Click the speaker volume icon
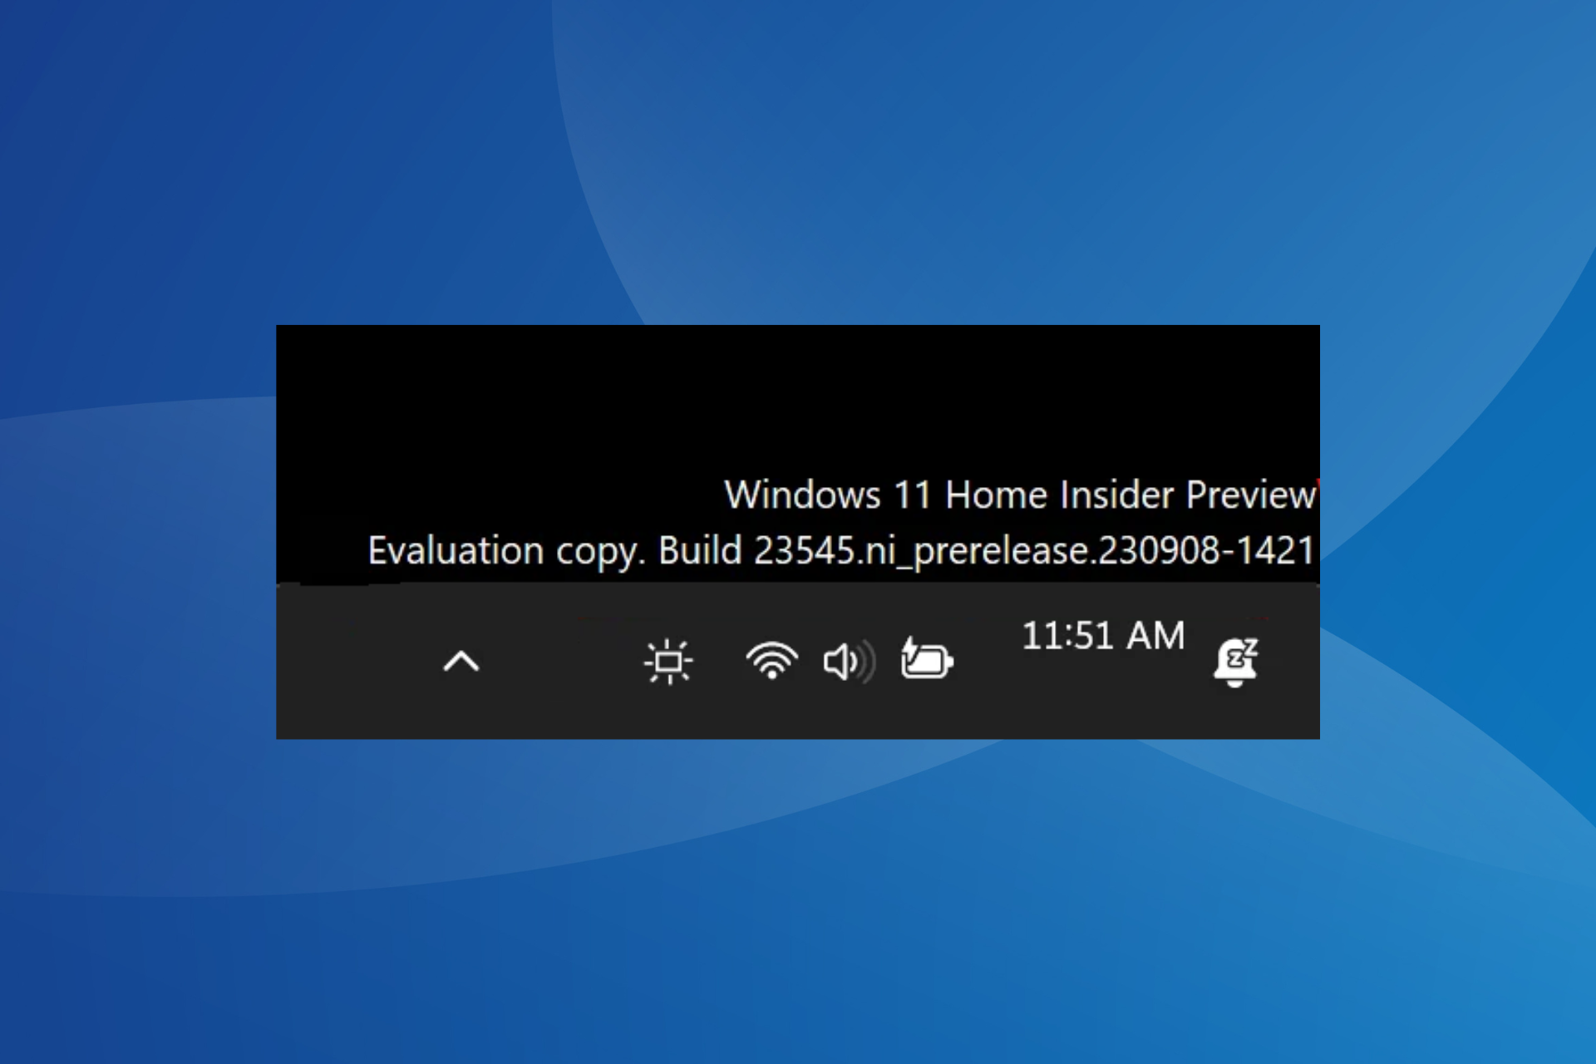 pos(849,663)
